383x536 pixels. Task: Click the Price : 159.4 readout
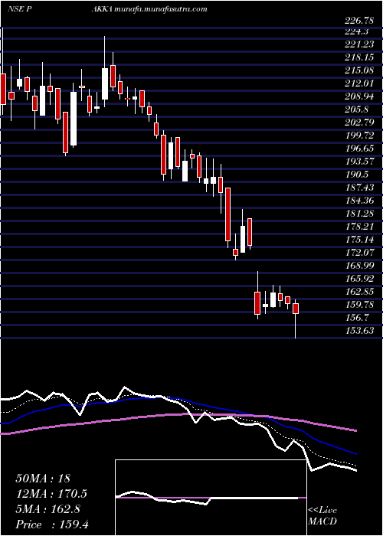pyautogui.click(x=52, y=525)
